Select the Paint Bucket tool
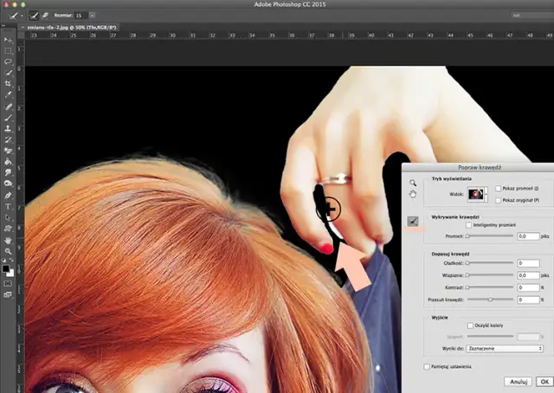 click(8, 162)
